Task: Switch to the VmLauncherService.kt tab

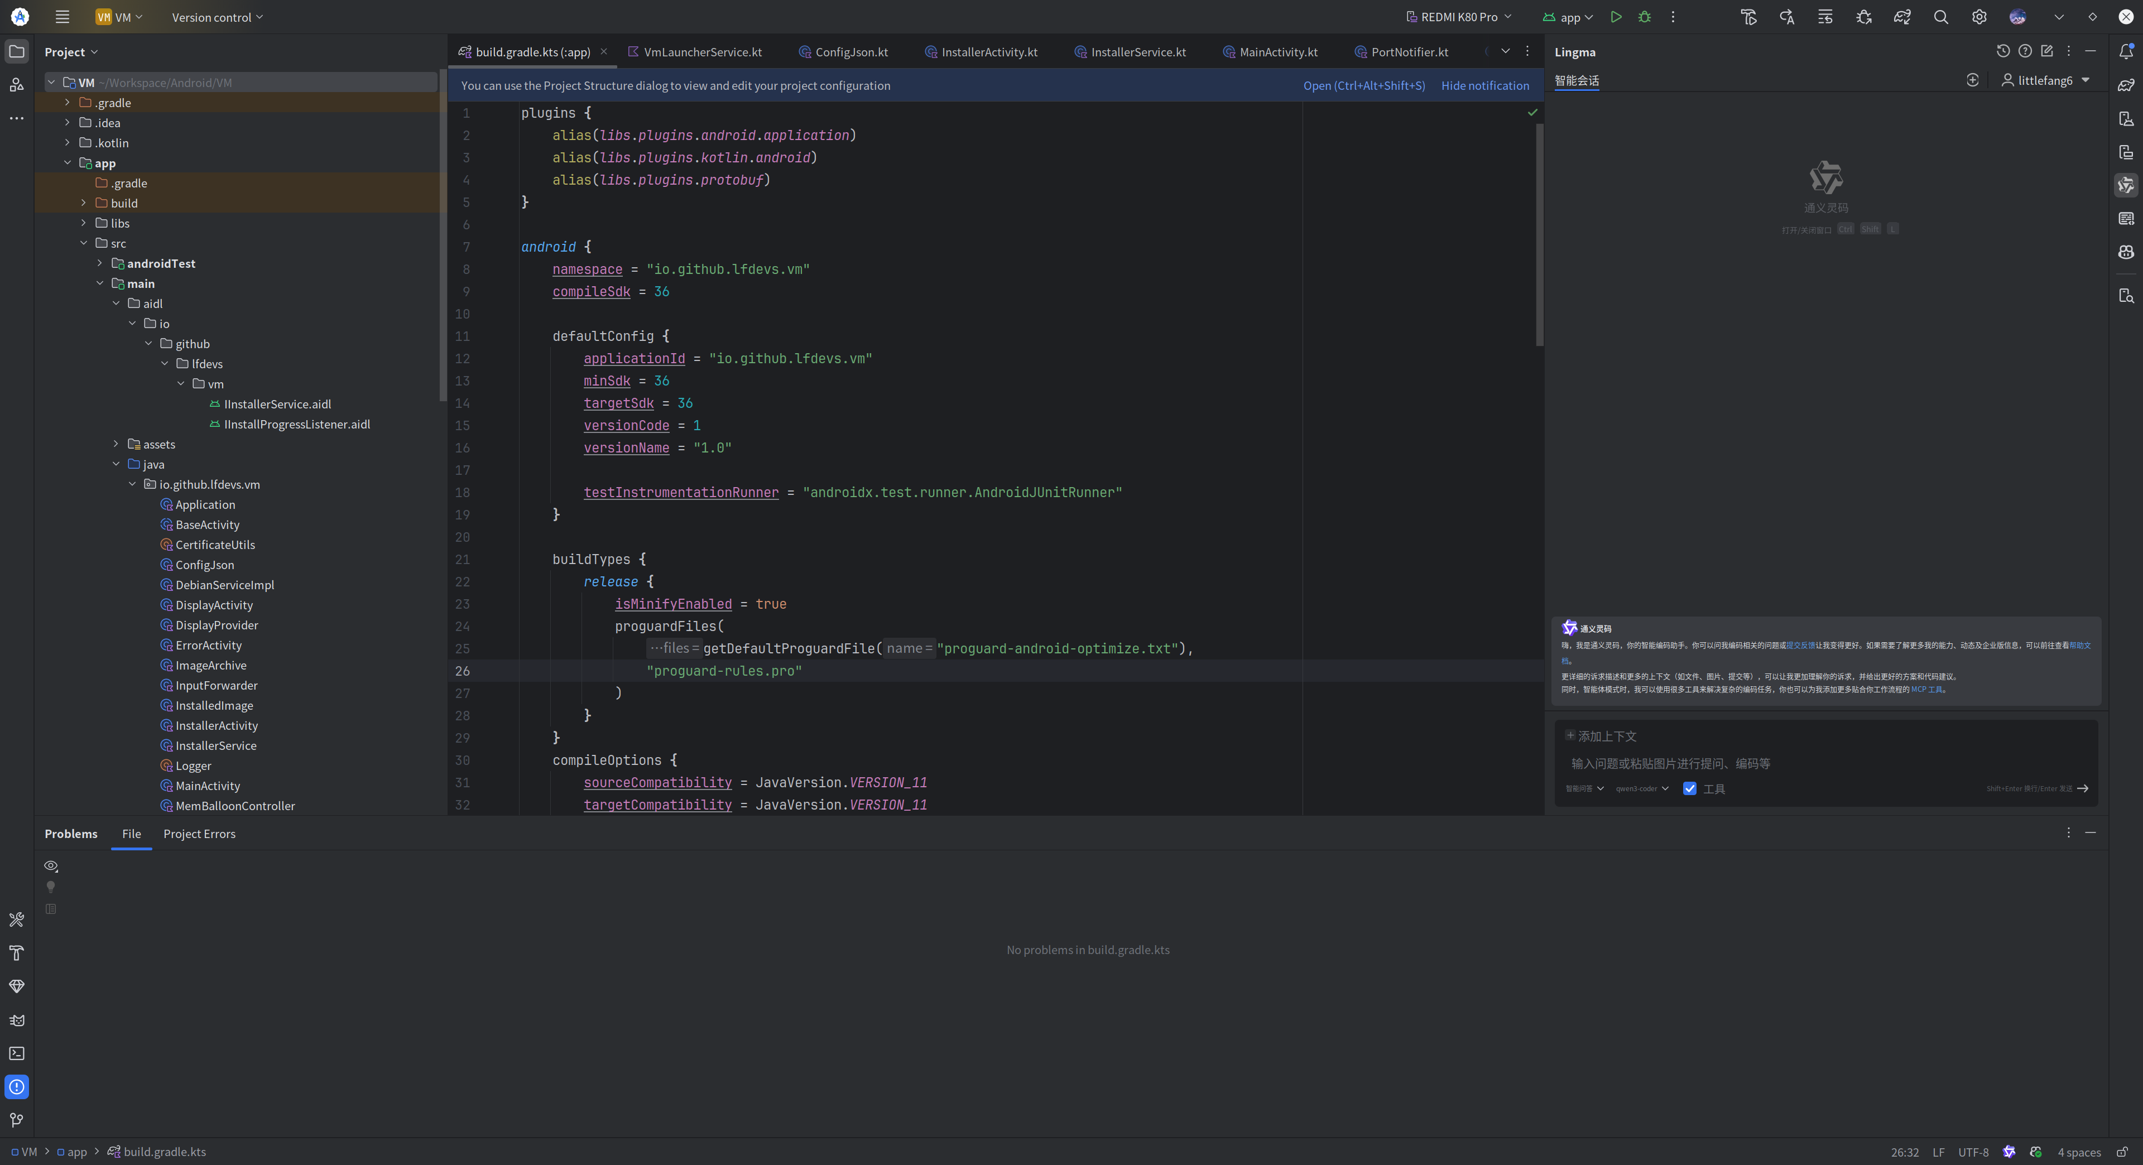Action: pos(695,51)
